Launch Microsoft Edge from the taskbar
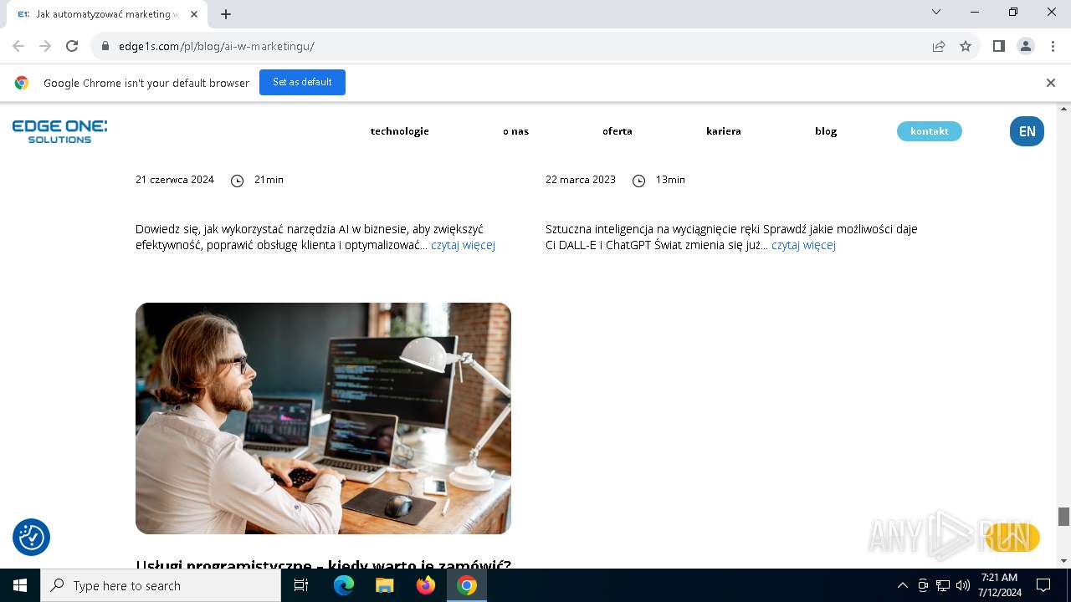Viewport: 1071px width, 602px height. pos(344,585)
